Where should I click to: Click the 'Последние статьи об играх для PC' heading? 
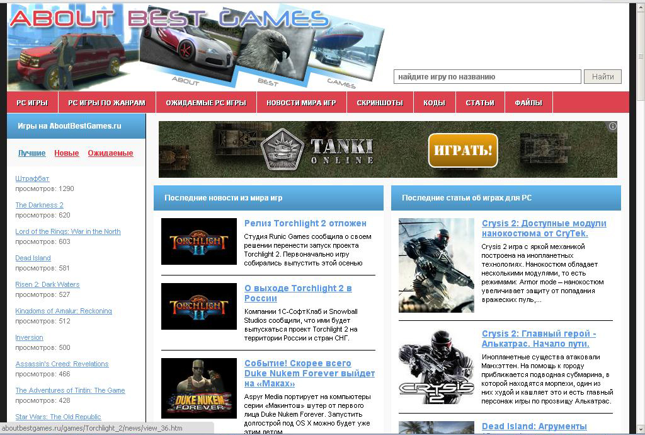click(467, 198)
